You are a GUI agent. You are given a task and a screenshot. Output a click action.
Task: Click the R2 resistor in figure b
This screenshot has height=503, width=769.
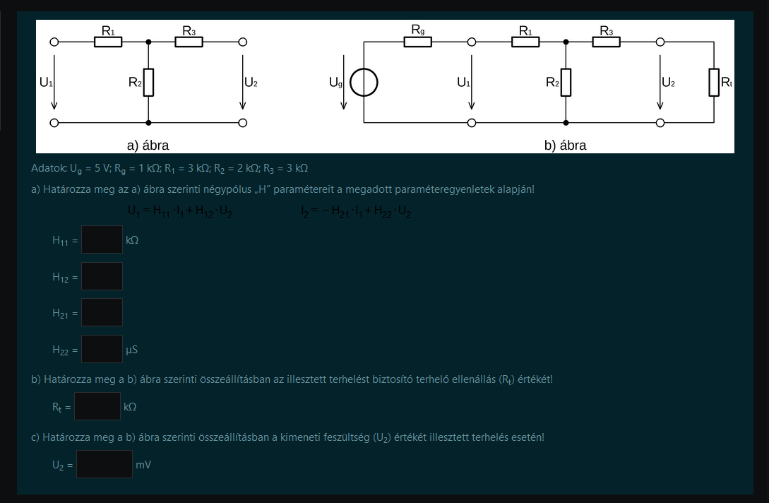coord(566,83)
